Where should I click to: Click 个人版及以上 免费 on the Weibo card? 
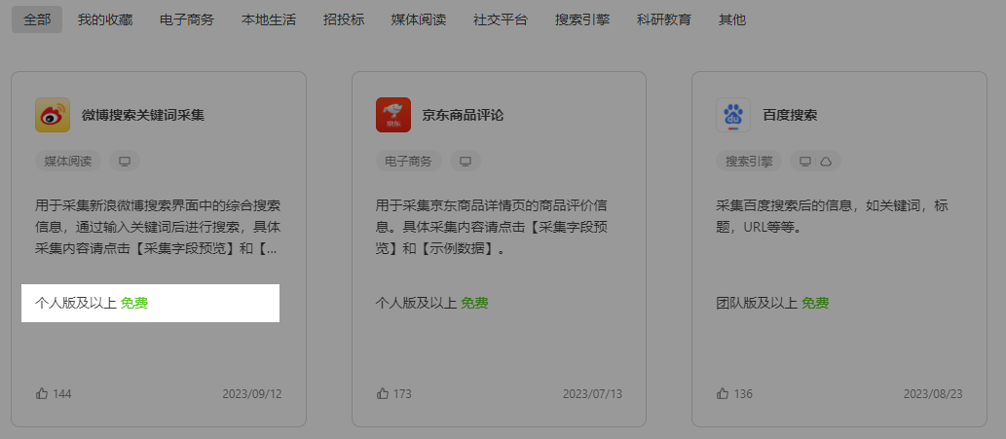click(x=92, y=303)
